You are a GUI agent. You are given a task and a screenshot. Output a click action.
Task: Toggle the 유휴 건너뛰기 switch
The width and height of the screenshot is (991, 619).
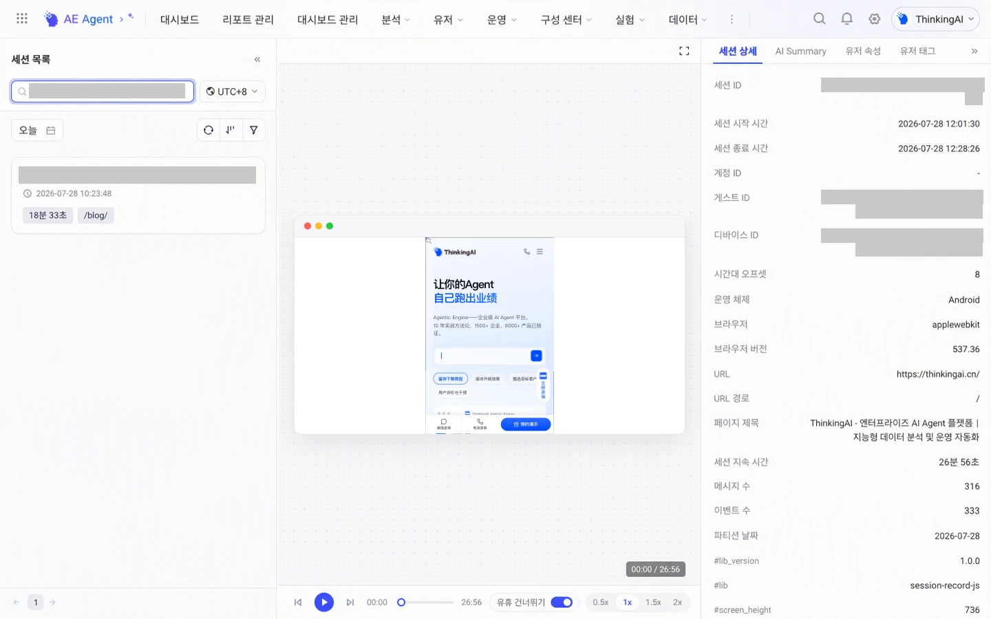coord(562,602)
